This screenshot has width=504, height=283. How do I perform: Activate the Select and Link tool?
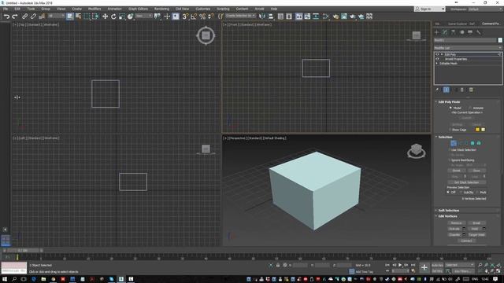point(24,17)
